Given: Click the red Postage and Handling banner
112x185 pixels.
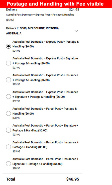Looking at the screenshot, I should click(56, 4).
